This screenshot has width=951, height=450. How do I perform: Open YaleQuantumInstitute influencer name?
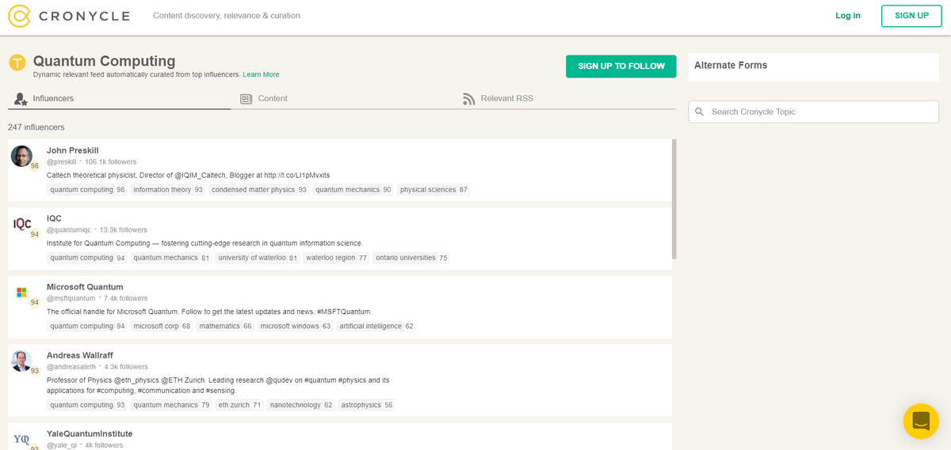point(90,433)
